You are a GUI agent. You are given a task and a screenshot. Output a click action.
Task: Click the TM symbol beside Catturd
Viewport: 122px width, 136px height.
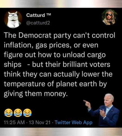[49, 14]
